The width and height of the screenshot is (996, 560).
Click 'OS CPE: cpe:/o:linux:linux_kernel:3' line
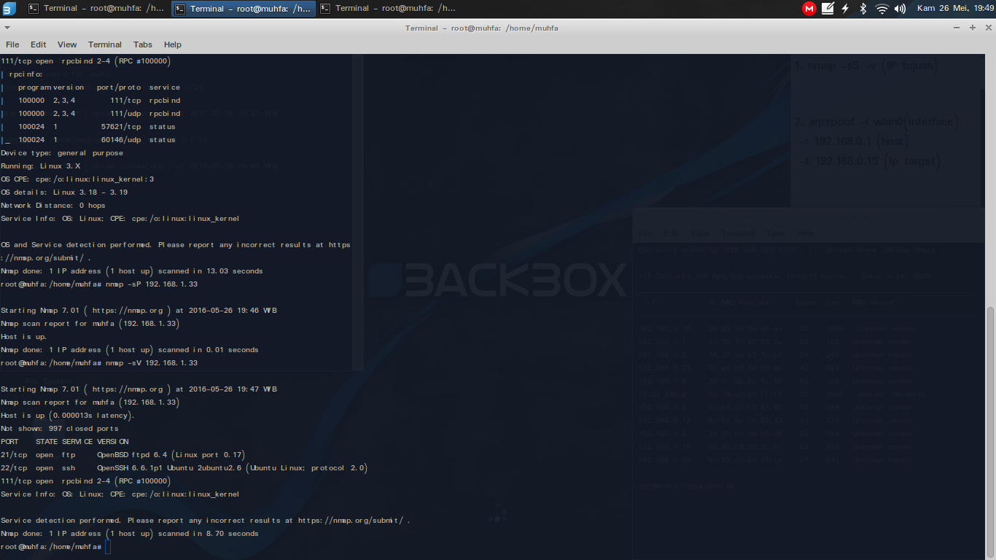[x=77, y=179]
